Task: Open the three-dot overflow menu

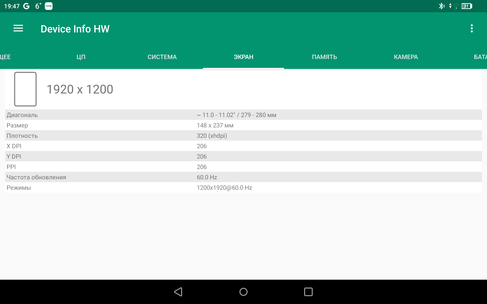Action: point(472,28)
